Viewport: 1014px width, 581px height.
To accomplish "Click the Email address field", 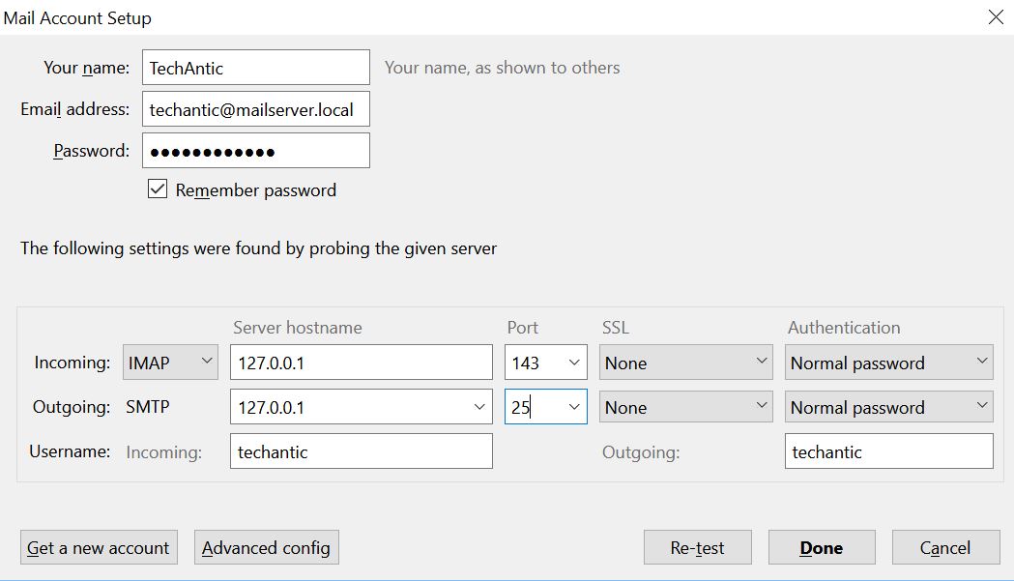I will 255,109.
